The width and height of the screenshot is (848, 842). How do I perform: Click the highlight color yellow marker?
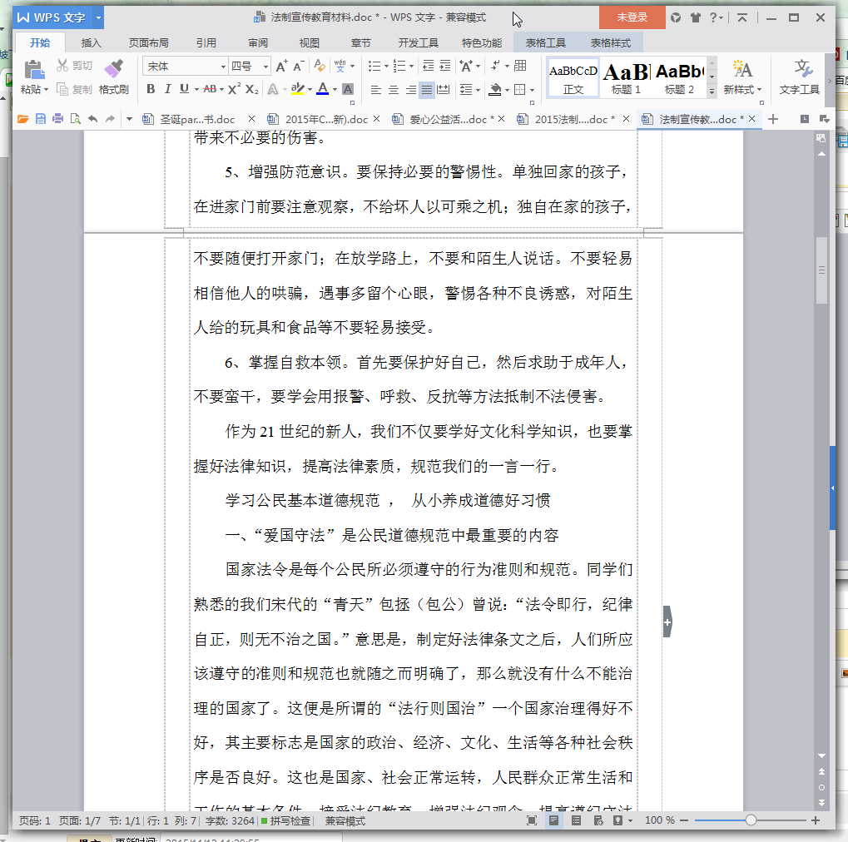[x=297, y=89]
